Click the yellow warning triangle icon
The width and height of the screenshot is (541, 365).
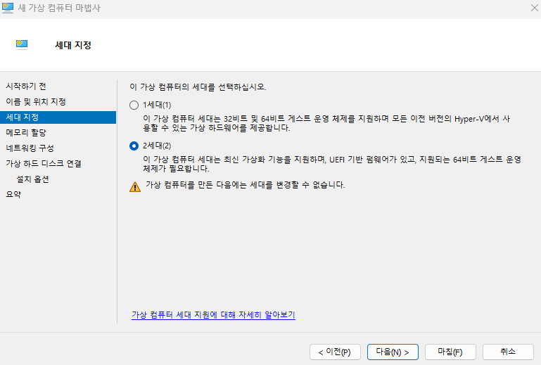tap(135, 186)
